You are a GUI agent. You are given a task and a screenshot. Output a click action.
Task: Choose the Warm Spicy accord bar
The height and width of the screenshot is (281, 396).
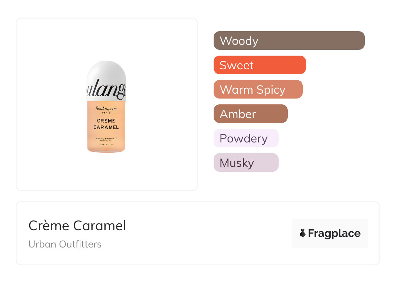click(x=258, y=89)
